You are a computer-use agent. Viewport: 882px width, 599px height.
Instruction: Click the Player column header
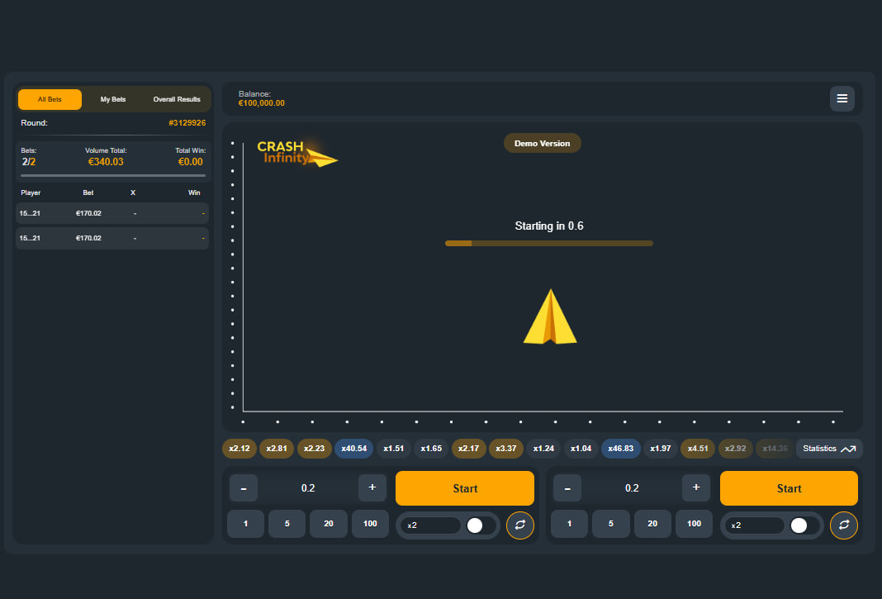pos(31,193)
